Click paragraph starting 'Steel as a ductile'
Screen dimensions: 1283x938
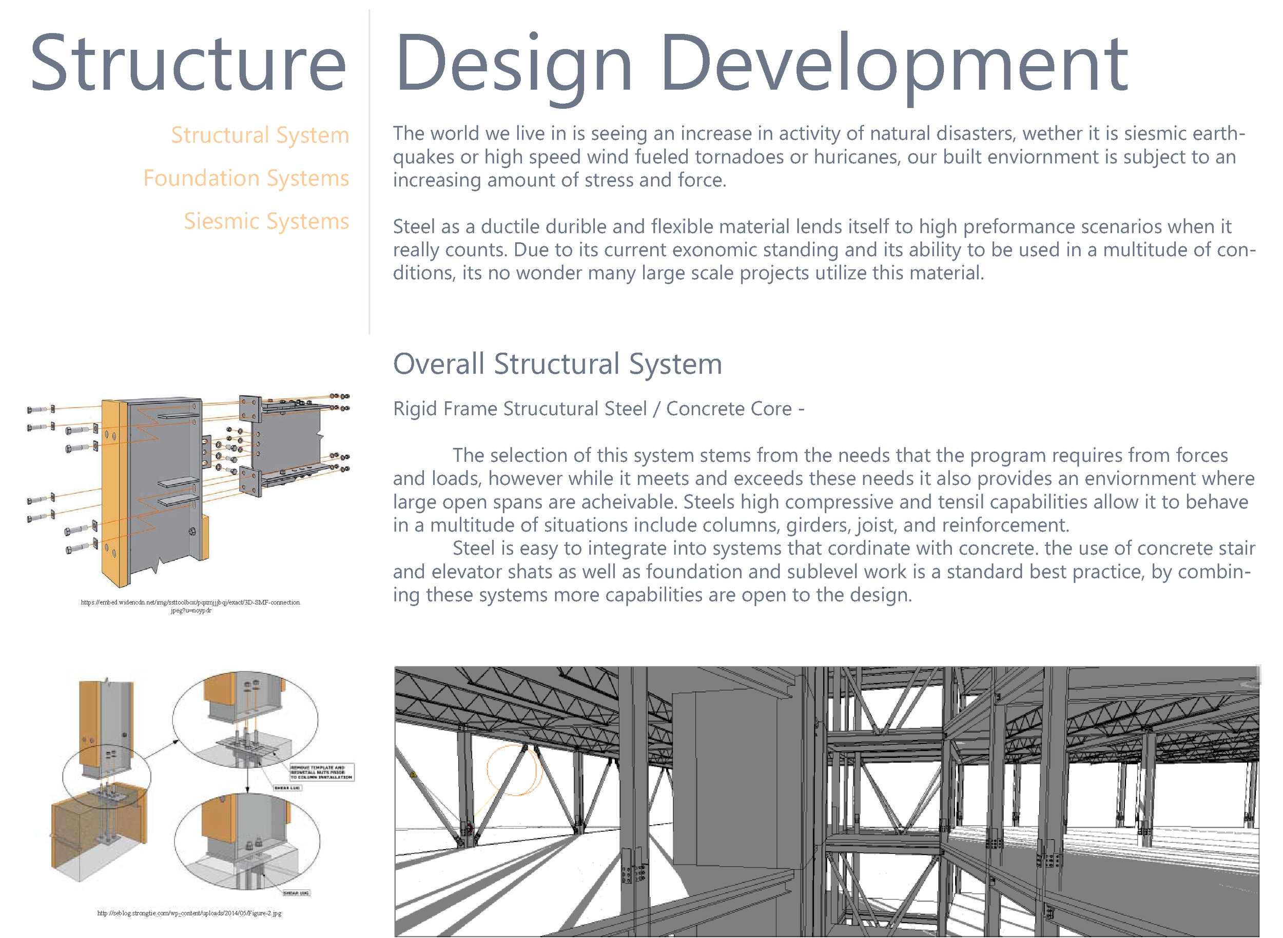coord(824,250)
